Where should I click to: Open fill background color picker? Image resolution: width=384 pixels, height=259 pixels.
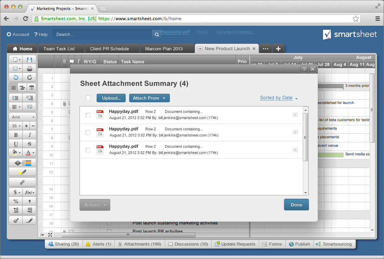16,153
